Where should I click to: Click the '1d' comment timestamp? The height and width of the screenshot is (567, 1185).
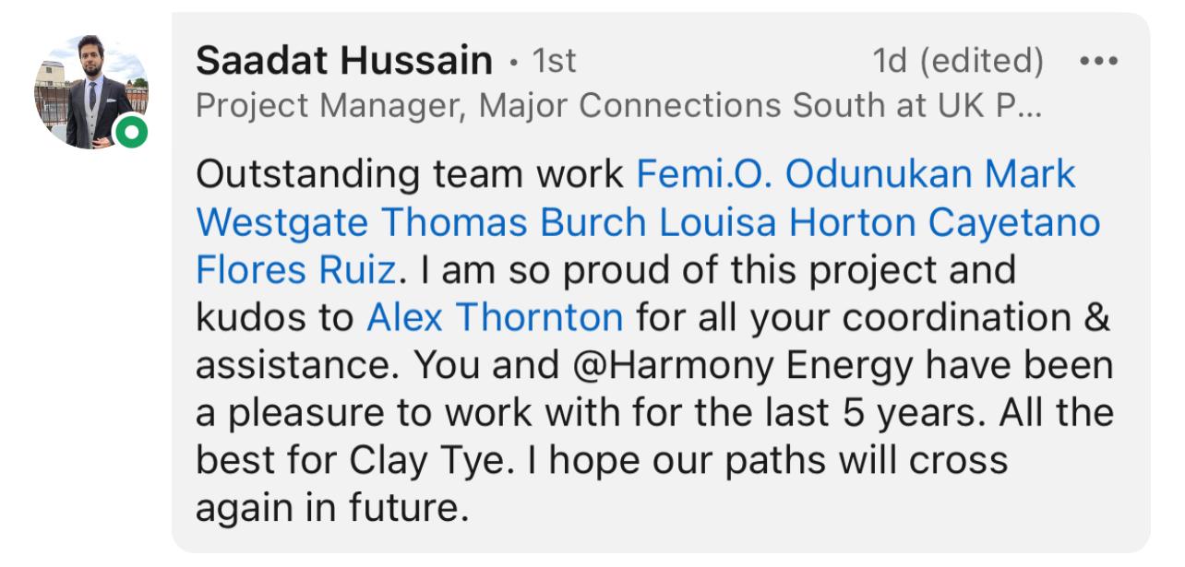point(891,62)
